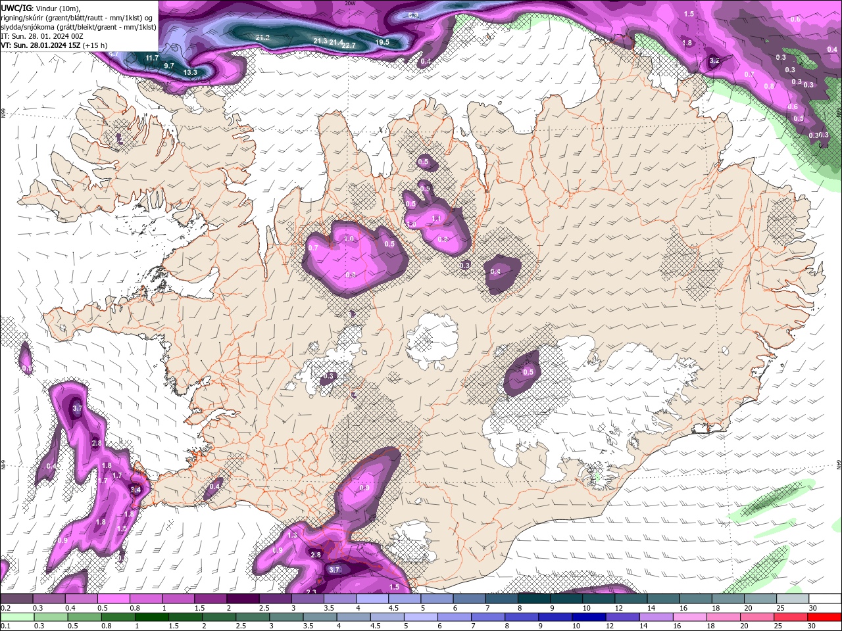This screenshot has height=631, width=842.
Task: Click the 'slydda/snjókoma' legend description line
Action: (79, 27)
